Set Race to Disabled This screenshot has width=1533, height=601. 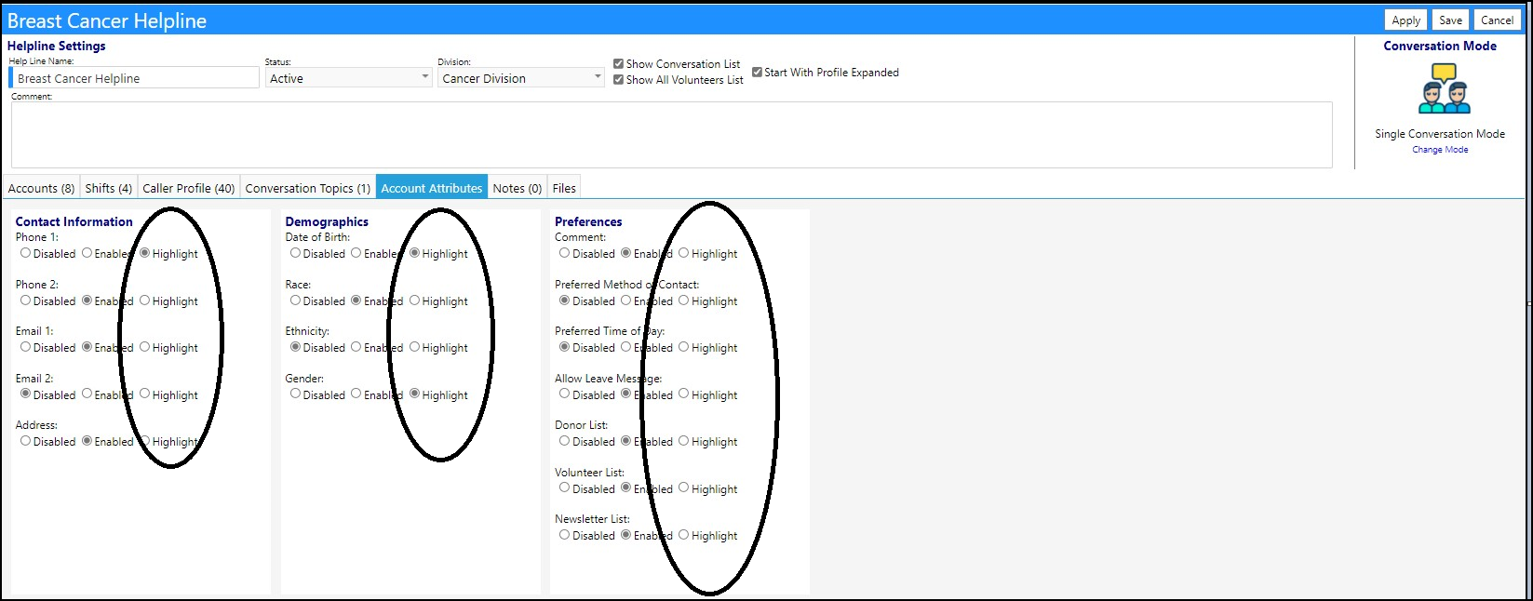[x=295, y=300]
